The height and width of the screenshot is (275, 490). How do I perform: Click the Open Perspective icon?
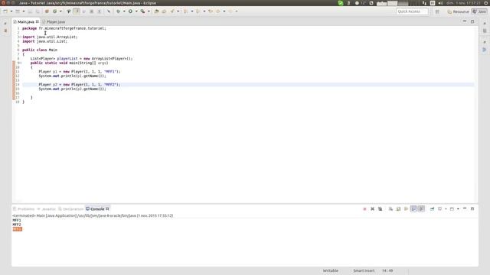coord(437,11)
